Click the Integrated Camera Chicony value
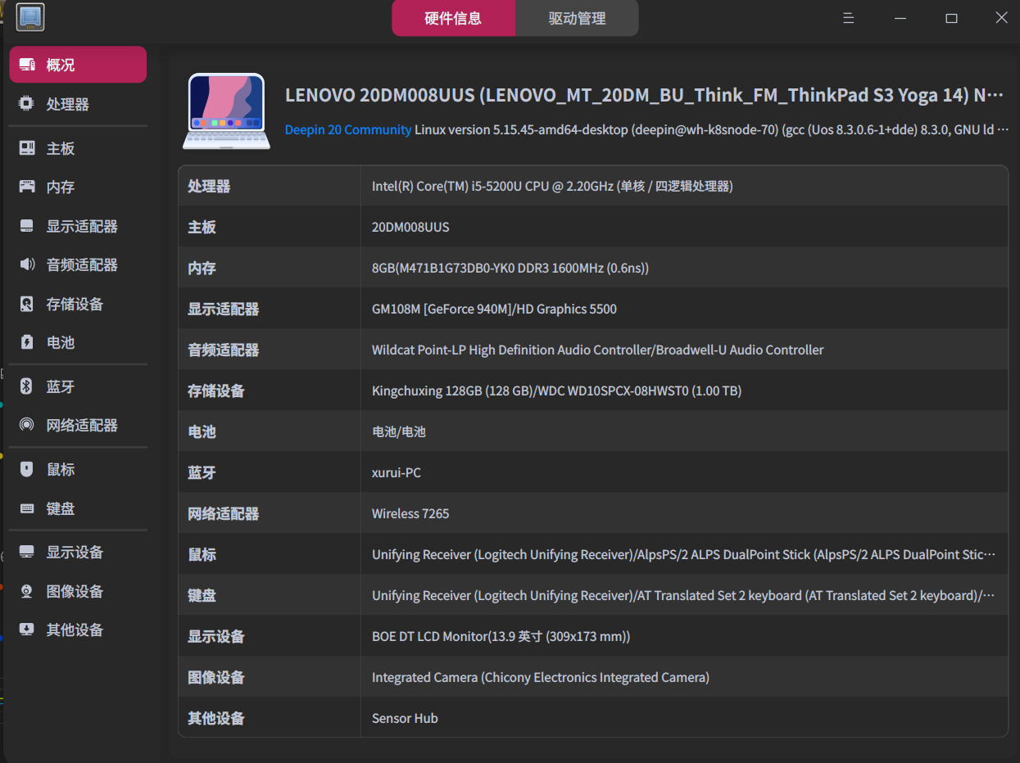The image size is (1020, 763). point(541,677)
